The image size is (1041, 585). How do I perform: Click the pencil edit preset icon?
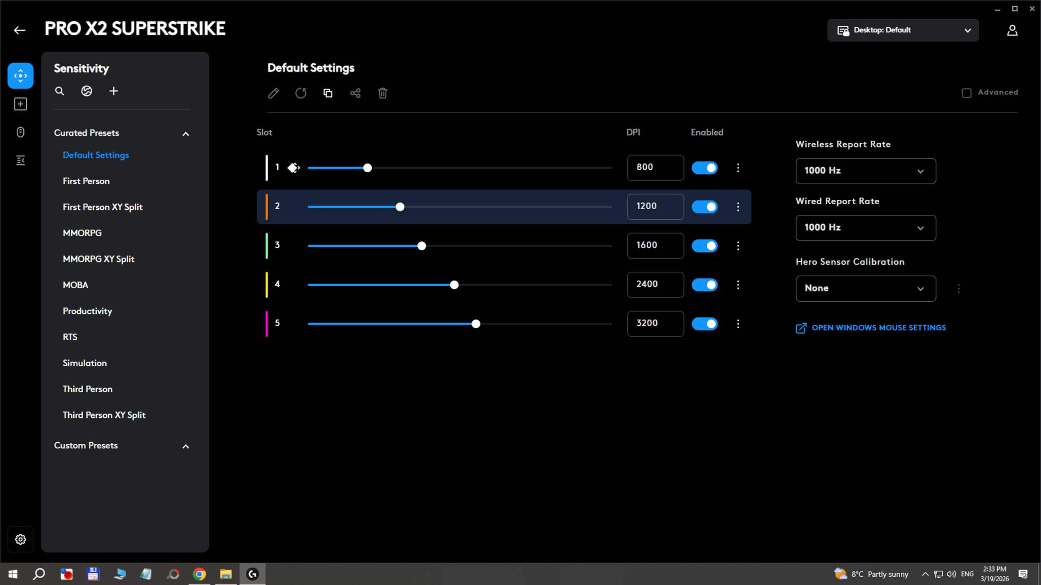click(274, 93)
